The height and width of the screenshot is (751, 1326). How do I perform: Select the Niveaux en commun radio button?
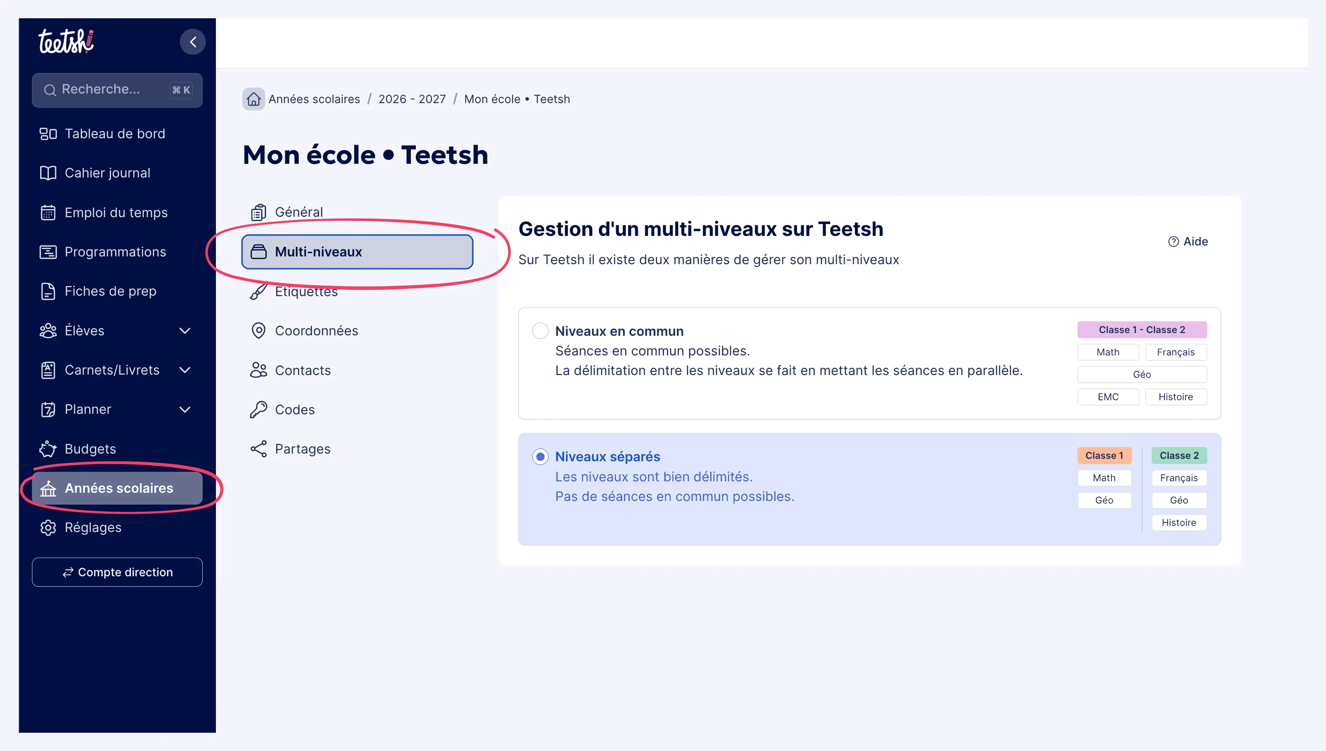point(540,331)
